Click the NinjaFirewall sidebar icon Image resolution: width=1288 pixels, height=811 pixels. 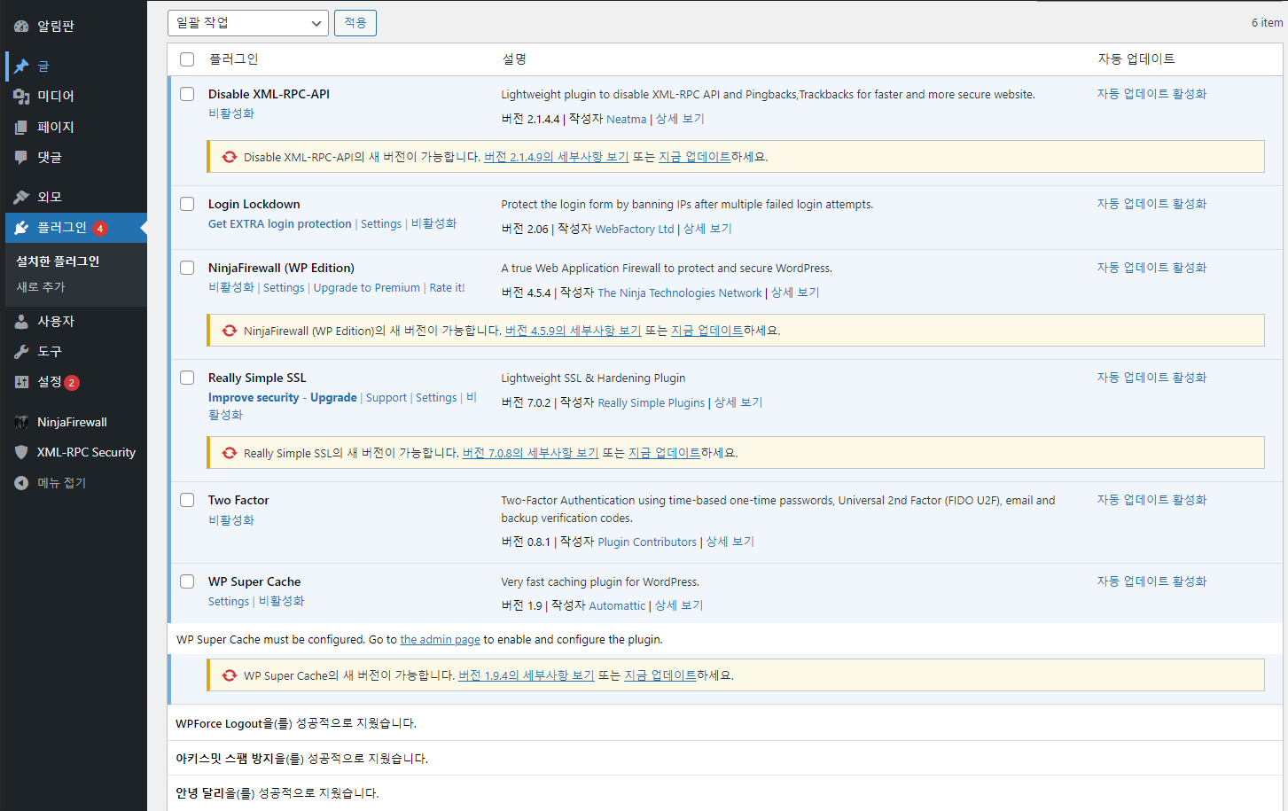pos(21,422)
